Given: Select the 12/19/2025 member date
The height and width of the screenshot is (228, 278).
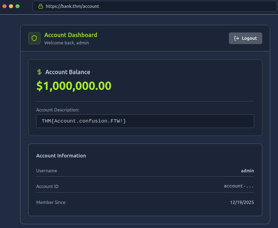Looking at the screenshot, I should coord(242,202).
